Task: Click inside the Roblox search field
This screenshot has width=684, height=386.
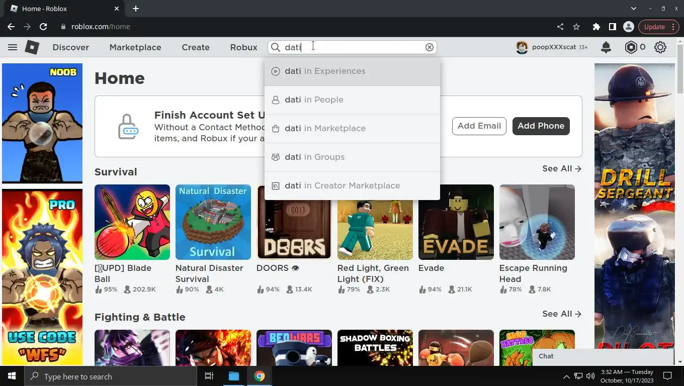Action: (352, 47)
